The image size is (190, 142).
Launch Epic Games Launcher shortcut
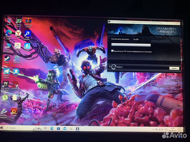coord(5,85)
